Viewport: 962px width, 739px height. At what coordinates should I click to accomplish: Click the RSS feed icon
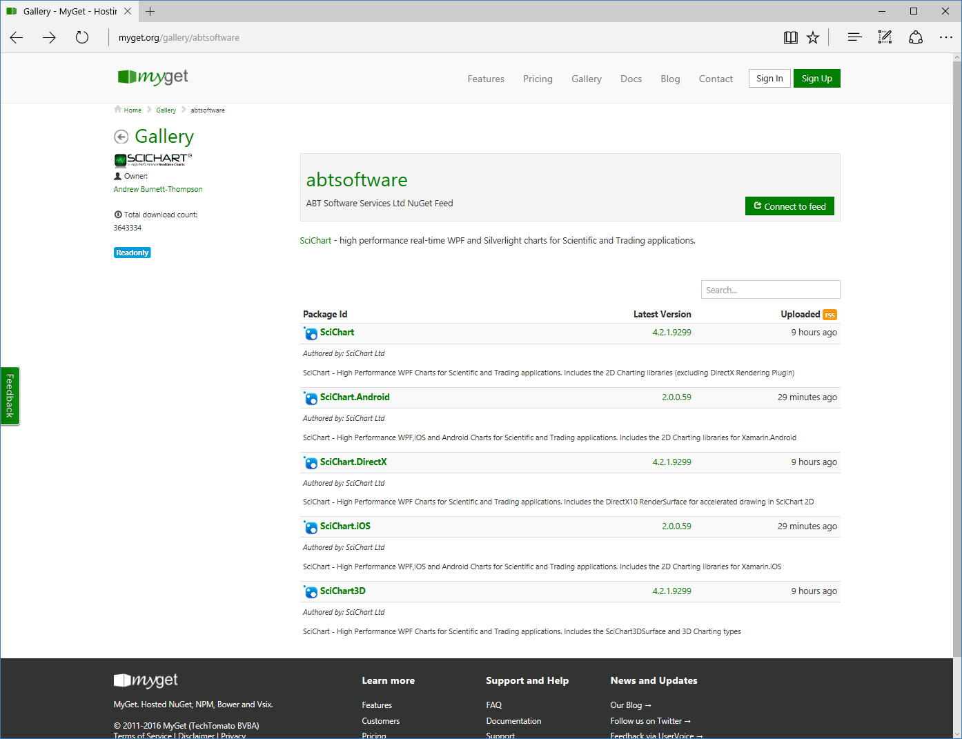(830, 315)
